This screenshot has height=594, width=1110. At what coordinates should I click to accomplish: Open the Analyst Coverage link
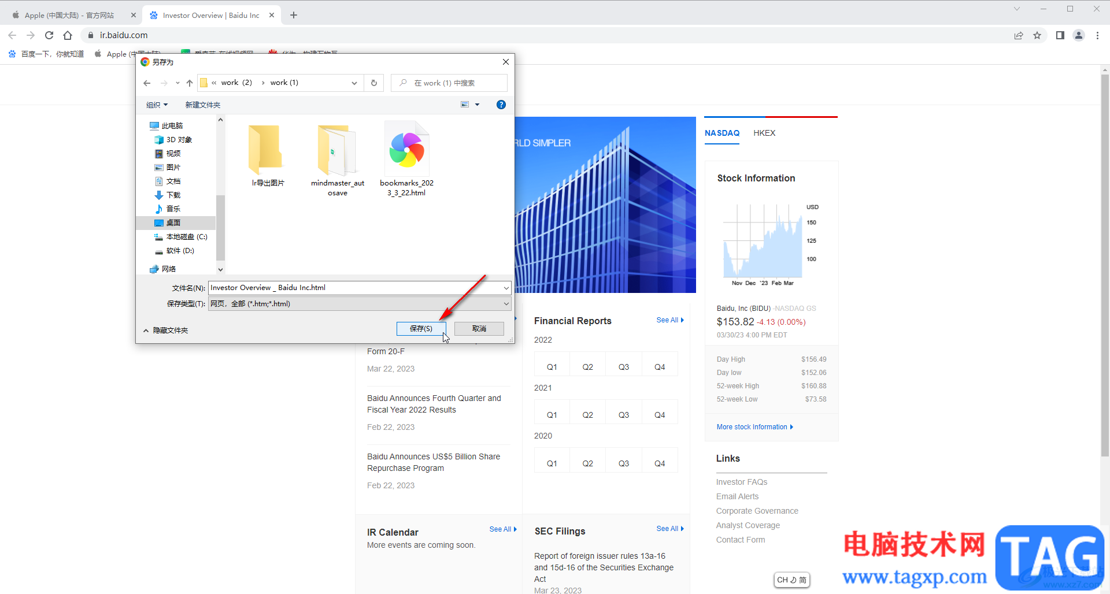[x=748, y=525]
